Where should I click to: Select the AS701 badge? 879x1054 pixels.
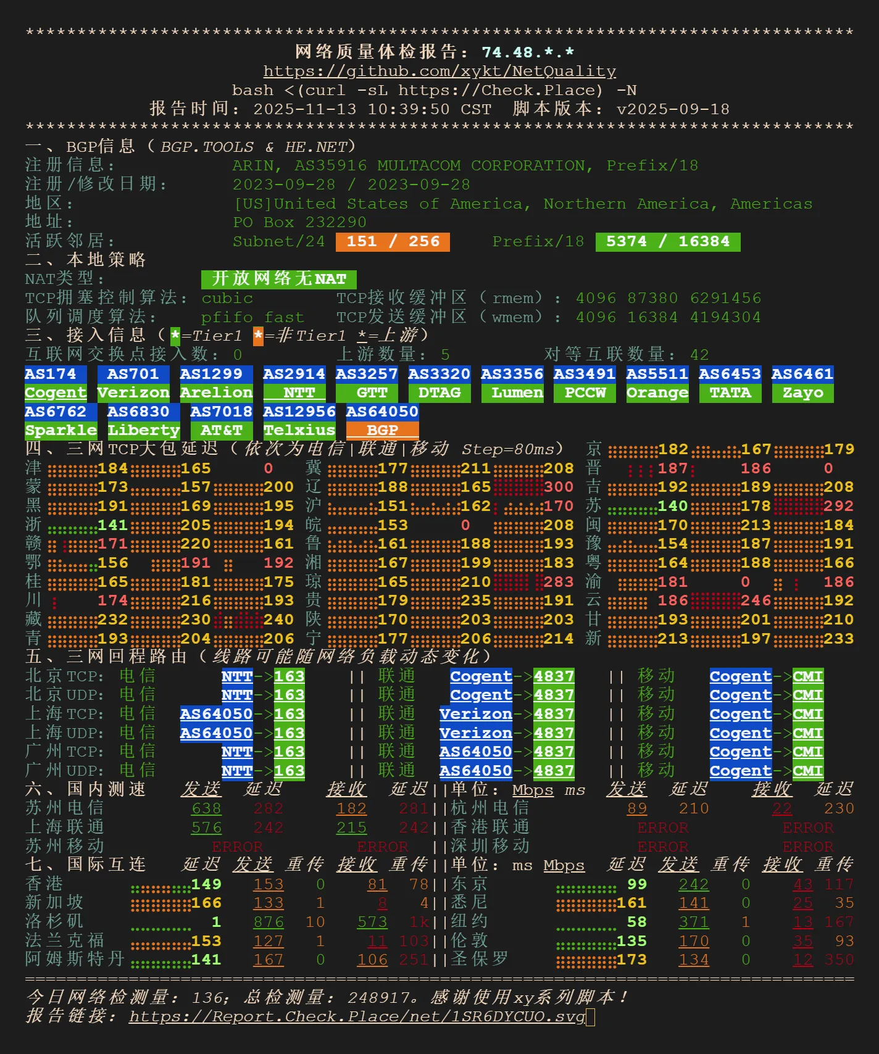(133, 374)
